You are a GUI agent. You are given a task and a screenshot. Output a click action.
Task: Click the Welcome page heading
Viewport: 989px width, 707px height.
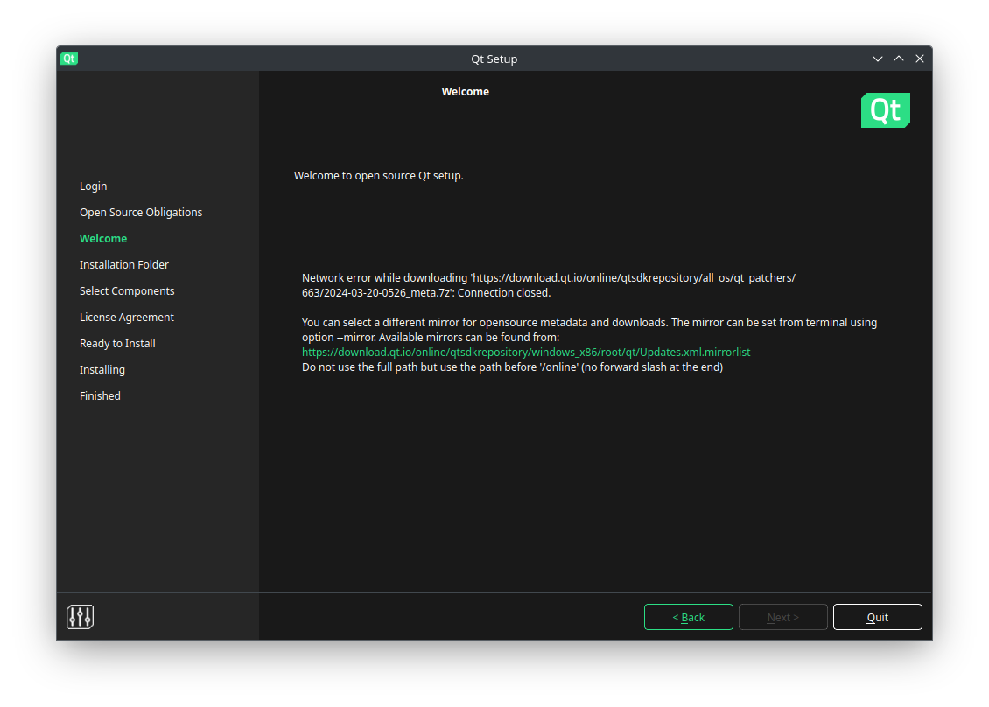pyautogui.click(x=466, y=92)
